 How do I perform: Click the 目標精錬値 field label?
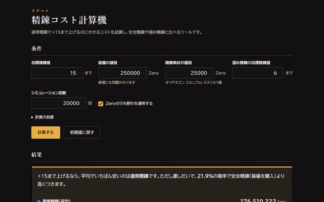(41, 63)
